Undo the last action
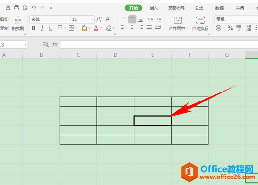 [x=34, y=8]
